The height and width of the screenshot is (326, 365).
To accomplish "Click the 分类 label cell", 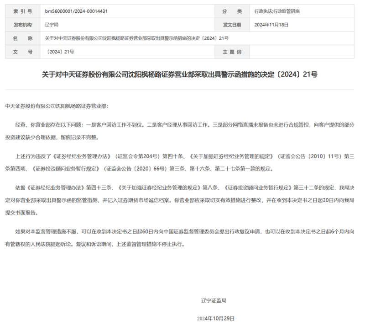I will 232,11.
